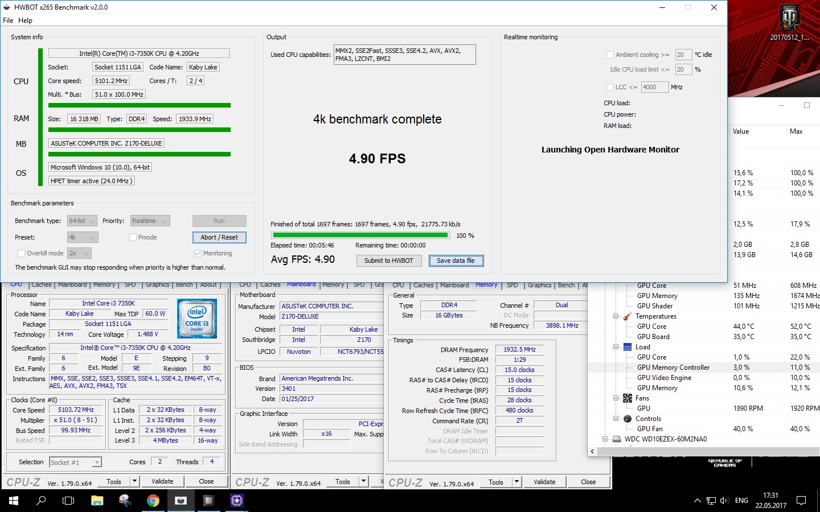Click the greyed Run button
Screen dimensions: 820x512
[x=219, y=221]
